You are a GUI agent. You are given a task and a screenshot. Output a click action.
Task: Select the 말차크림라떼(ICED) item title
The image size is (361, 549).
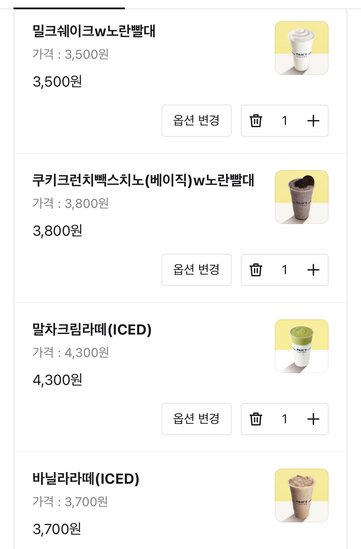tap(92, 329)
